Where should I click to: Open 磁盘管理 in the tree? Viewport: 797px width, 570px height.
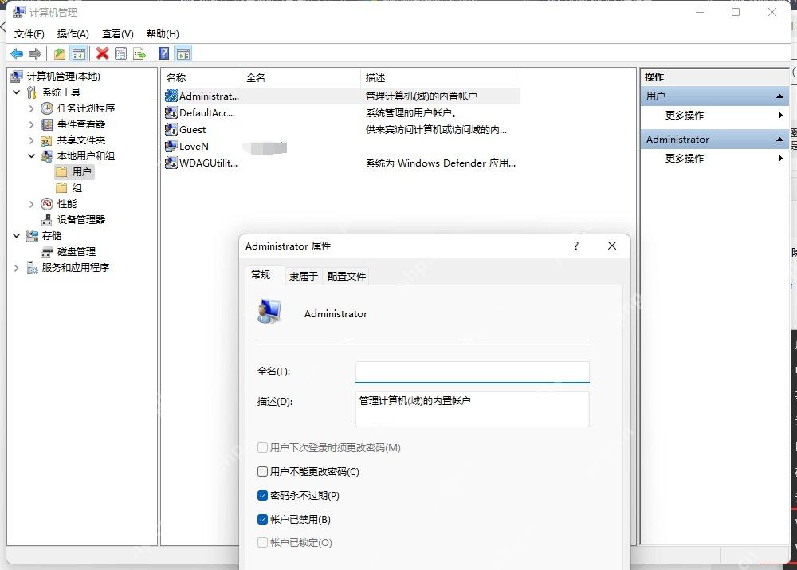coord(77,252)
